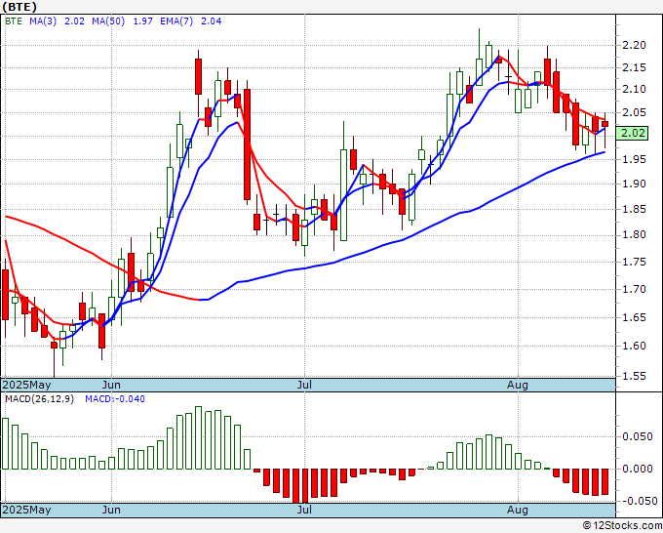Click the 1.55 price axis label

[x=634, y=376]
